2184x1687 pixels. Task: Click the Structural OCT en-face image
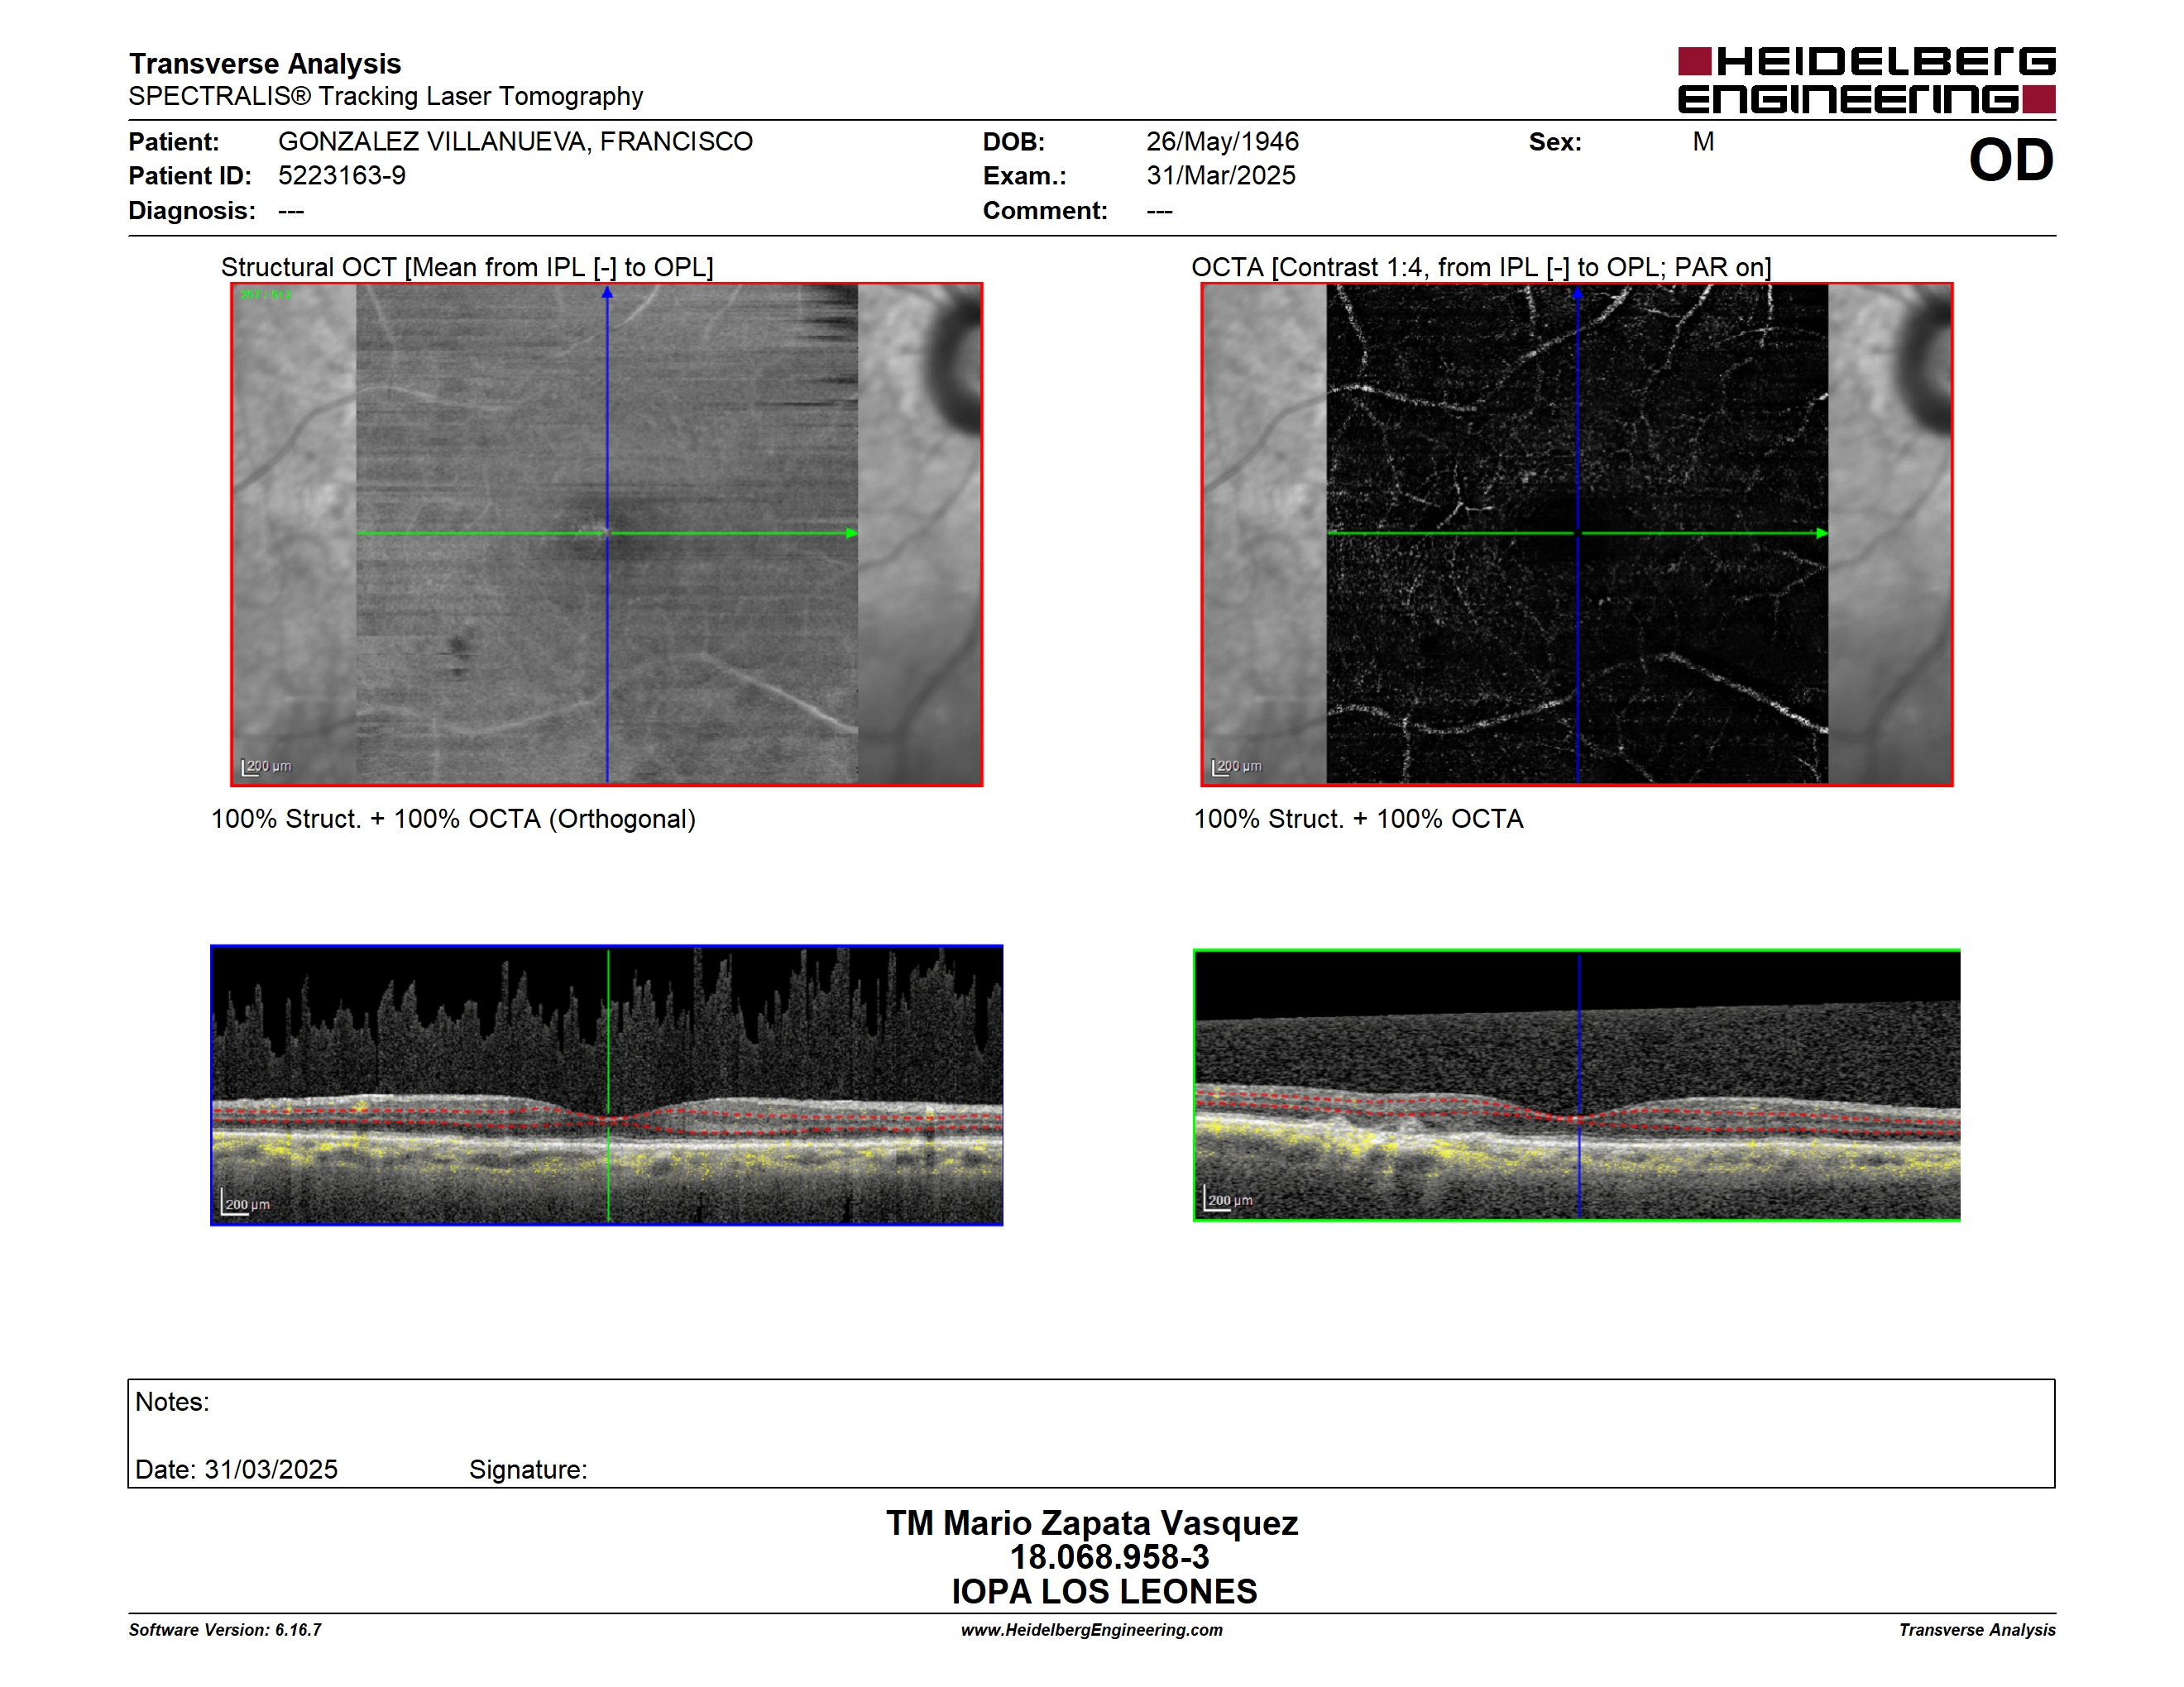click(x=607, y=535)
